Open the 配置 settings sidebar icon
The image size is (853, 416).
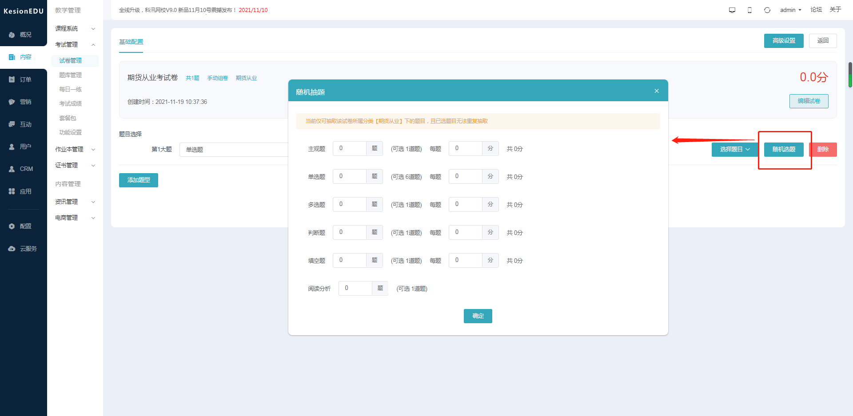pos(12,226)
